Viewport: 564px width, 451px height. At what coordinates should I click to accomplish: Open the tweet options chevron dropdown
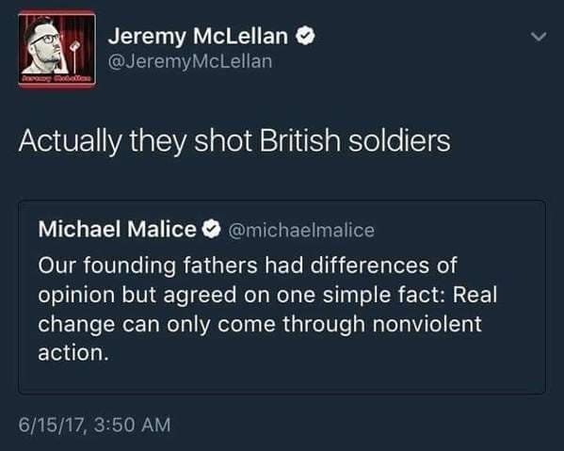[x=539, y=37]
